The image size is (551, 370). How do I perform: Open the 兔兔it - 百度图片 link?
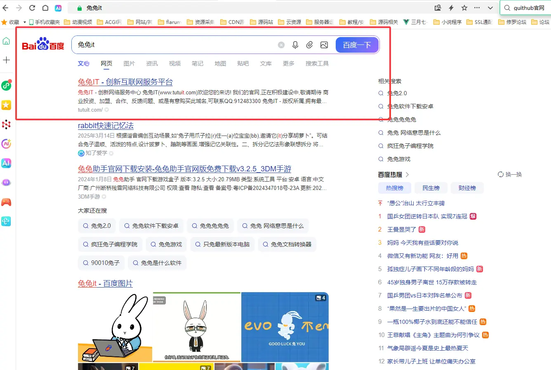click(x=105, y=283)
